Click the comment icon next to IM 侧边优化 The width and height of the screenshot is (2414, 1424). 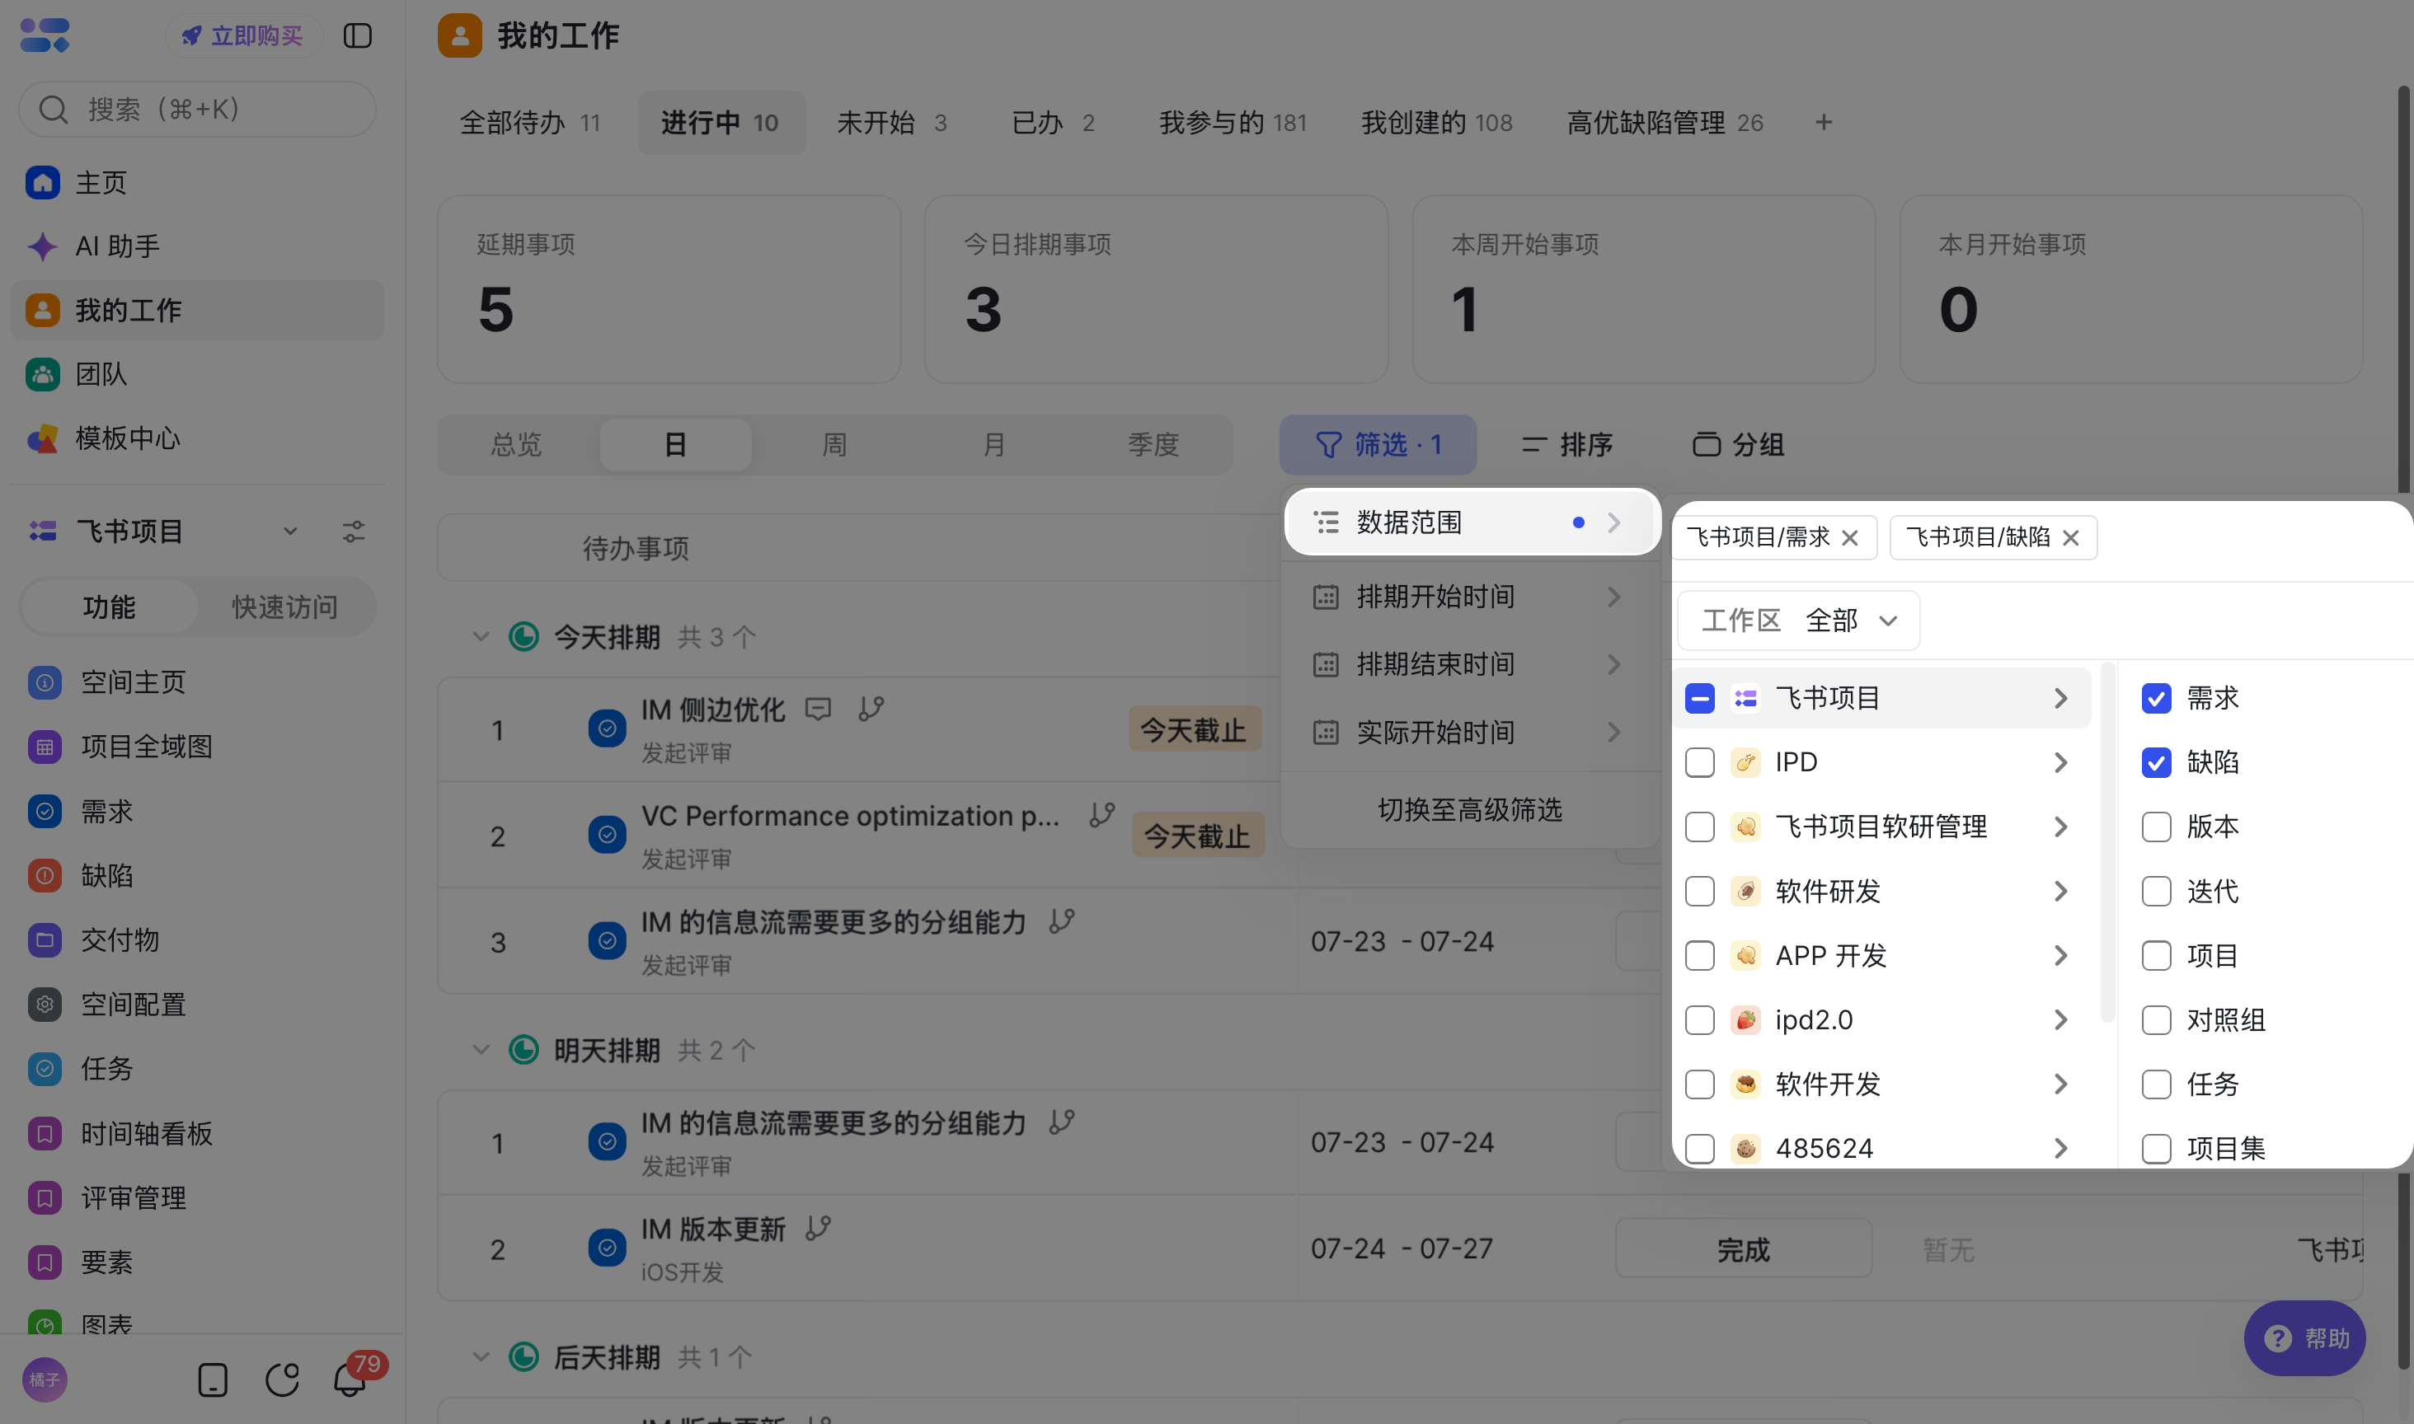[x=818, y=710]
